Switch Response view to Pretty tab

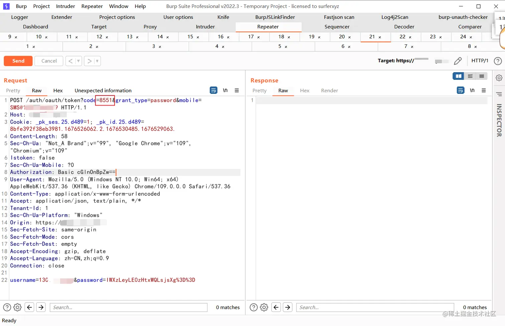tap(260, 91)
